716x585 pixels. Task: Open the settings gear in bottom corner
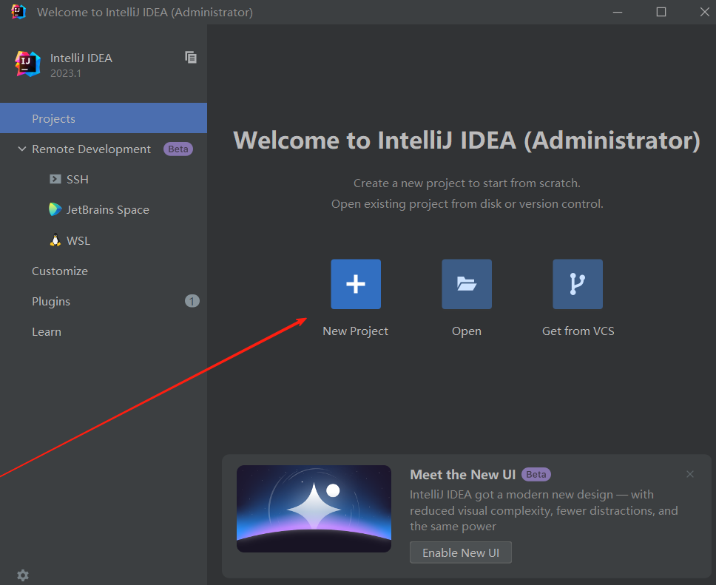(x=23, y=575)
